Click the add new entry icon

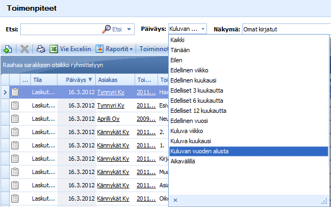click(x=7, y=49)
